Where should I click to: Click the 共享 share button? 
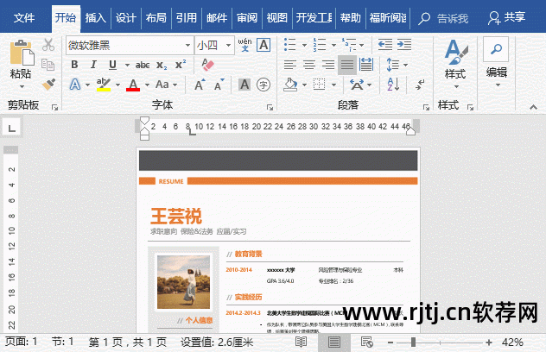(507, 17)
